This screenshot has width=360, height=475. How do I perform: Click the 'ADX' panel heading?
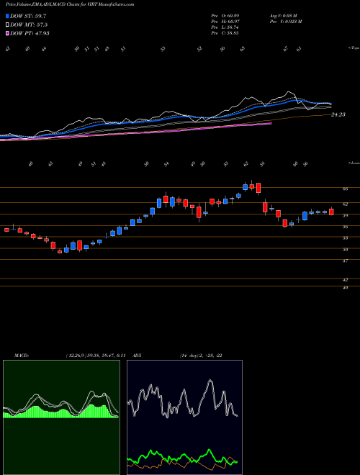(137, 356)
